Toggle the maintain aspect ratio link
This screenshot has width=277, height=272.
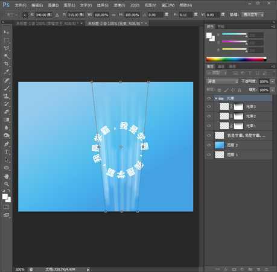pyautogui.click(x=113, y=15)
